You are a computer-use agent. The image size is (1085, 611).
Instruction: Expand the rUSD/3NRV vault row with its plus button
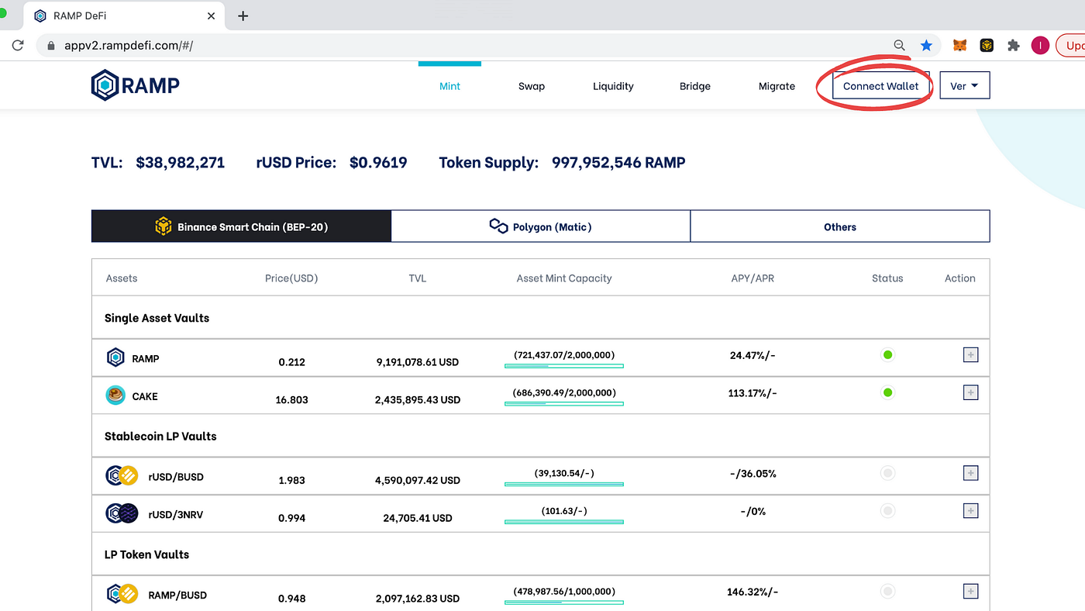point(970,511)
